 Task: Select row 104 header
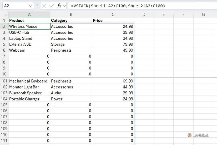4,99
